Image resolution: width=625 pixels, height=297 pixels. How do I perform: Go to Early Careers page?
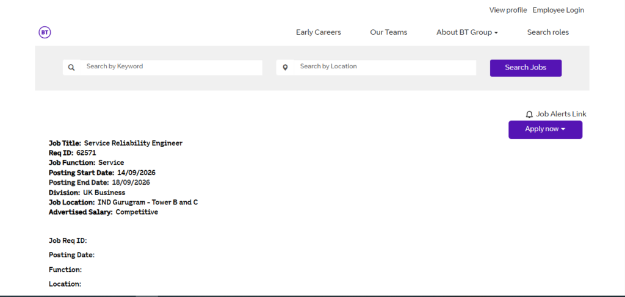(319, 32)
